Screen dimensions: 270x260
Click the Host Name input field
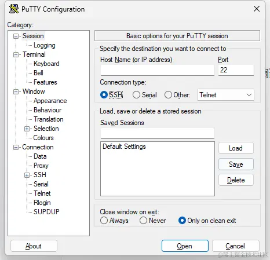[158, 70]
